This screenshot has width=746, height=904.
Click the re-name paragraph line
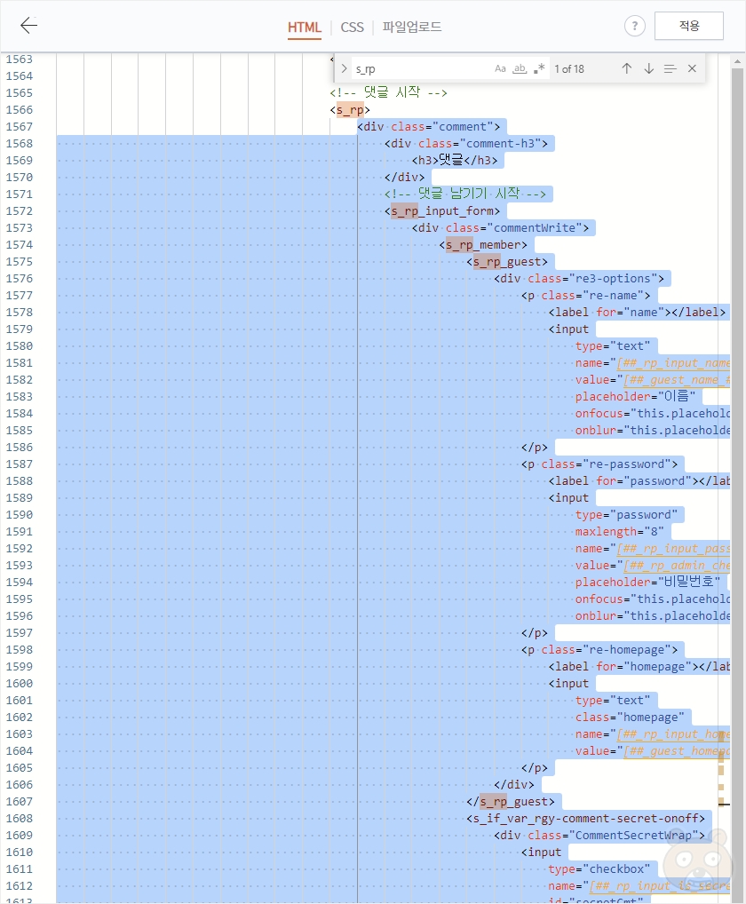coord(586,295)
